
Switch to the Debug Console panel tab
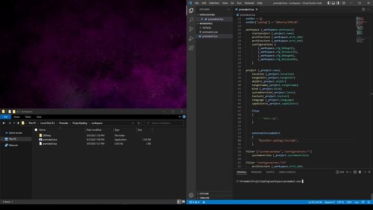point(287,172)
